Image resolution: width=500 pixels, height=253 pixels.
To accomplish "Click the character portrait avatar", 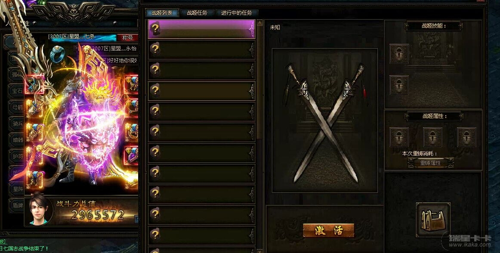I will tap(39, 210).
